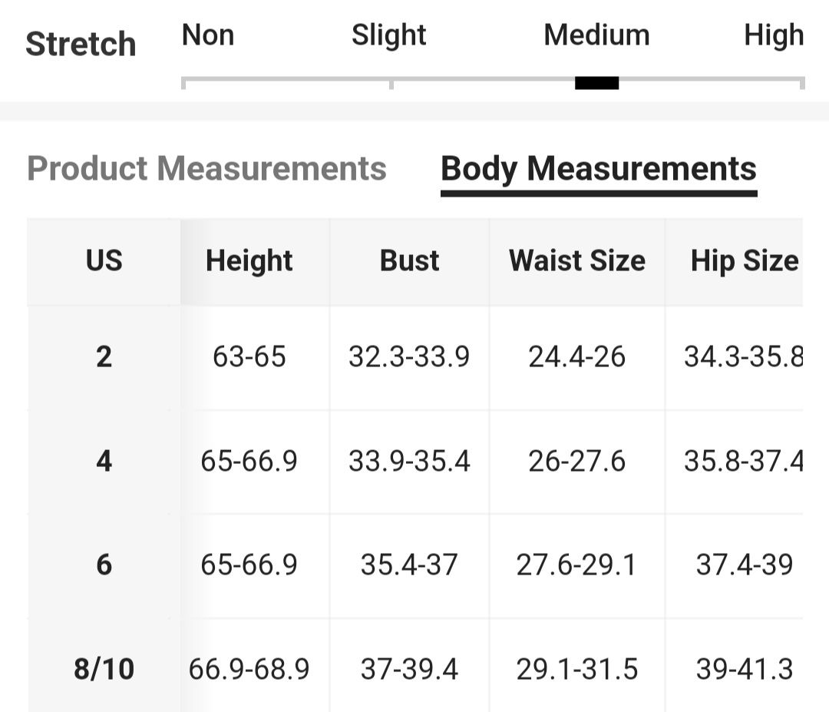Select the Hip Size column header
This screenshot has height=712, width=829.
pos(745,261)
